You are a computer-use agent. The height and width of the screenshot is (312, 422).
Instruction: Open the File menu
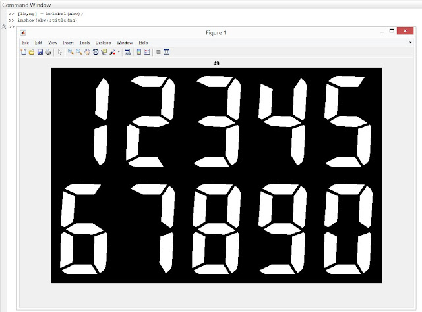pyautogui.click(x=26, y=43)
